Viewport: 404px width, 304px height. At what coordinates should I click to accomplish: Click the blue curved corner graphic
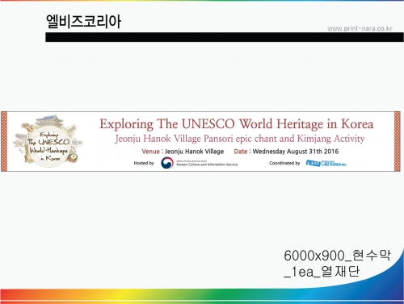(x=377, y=272)
